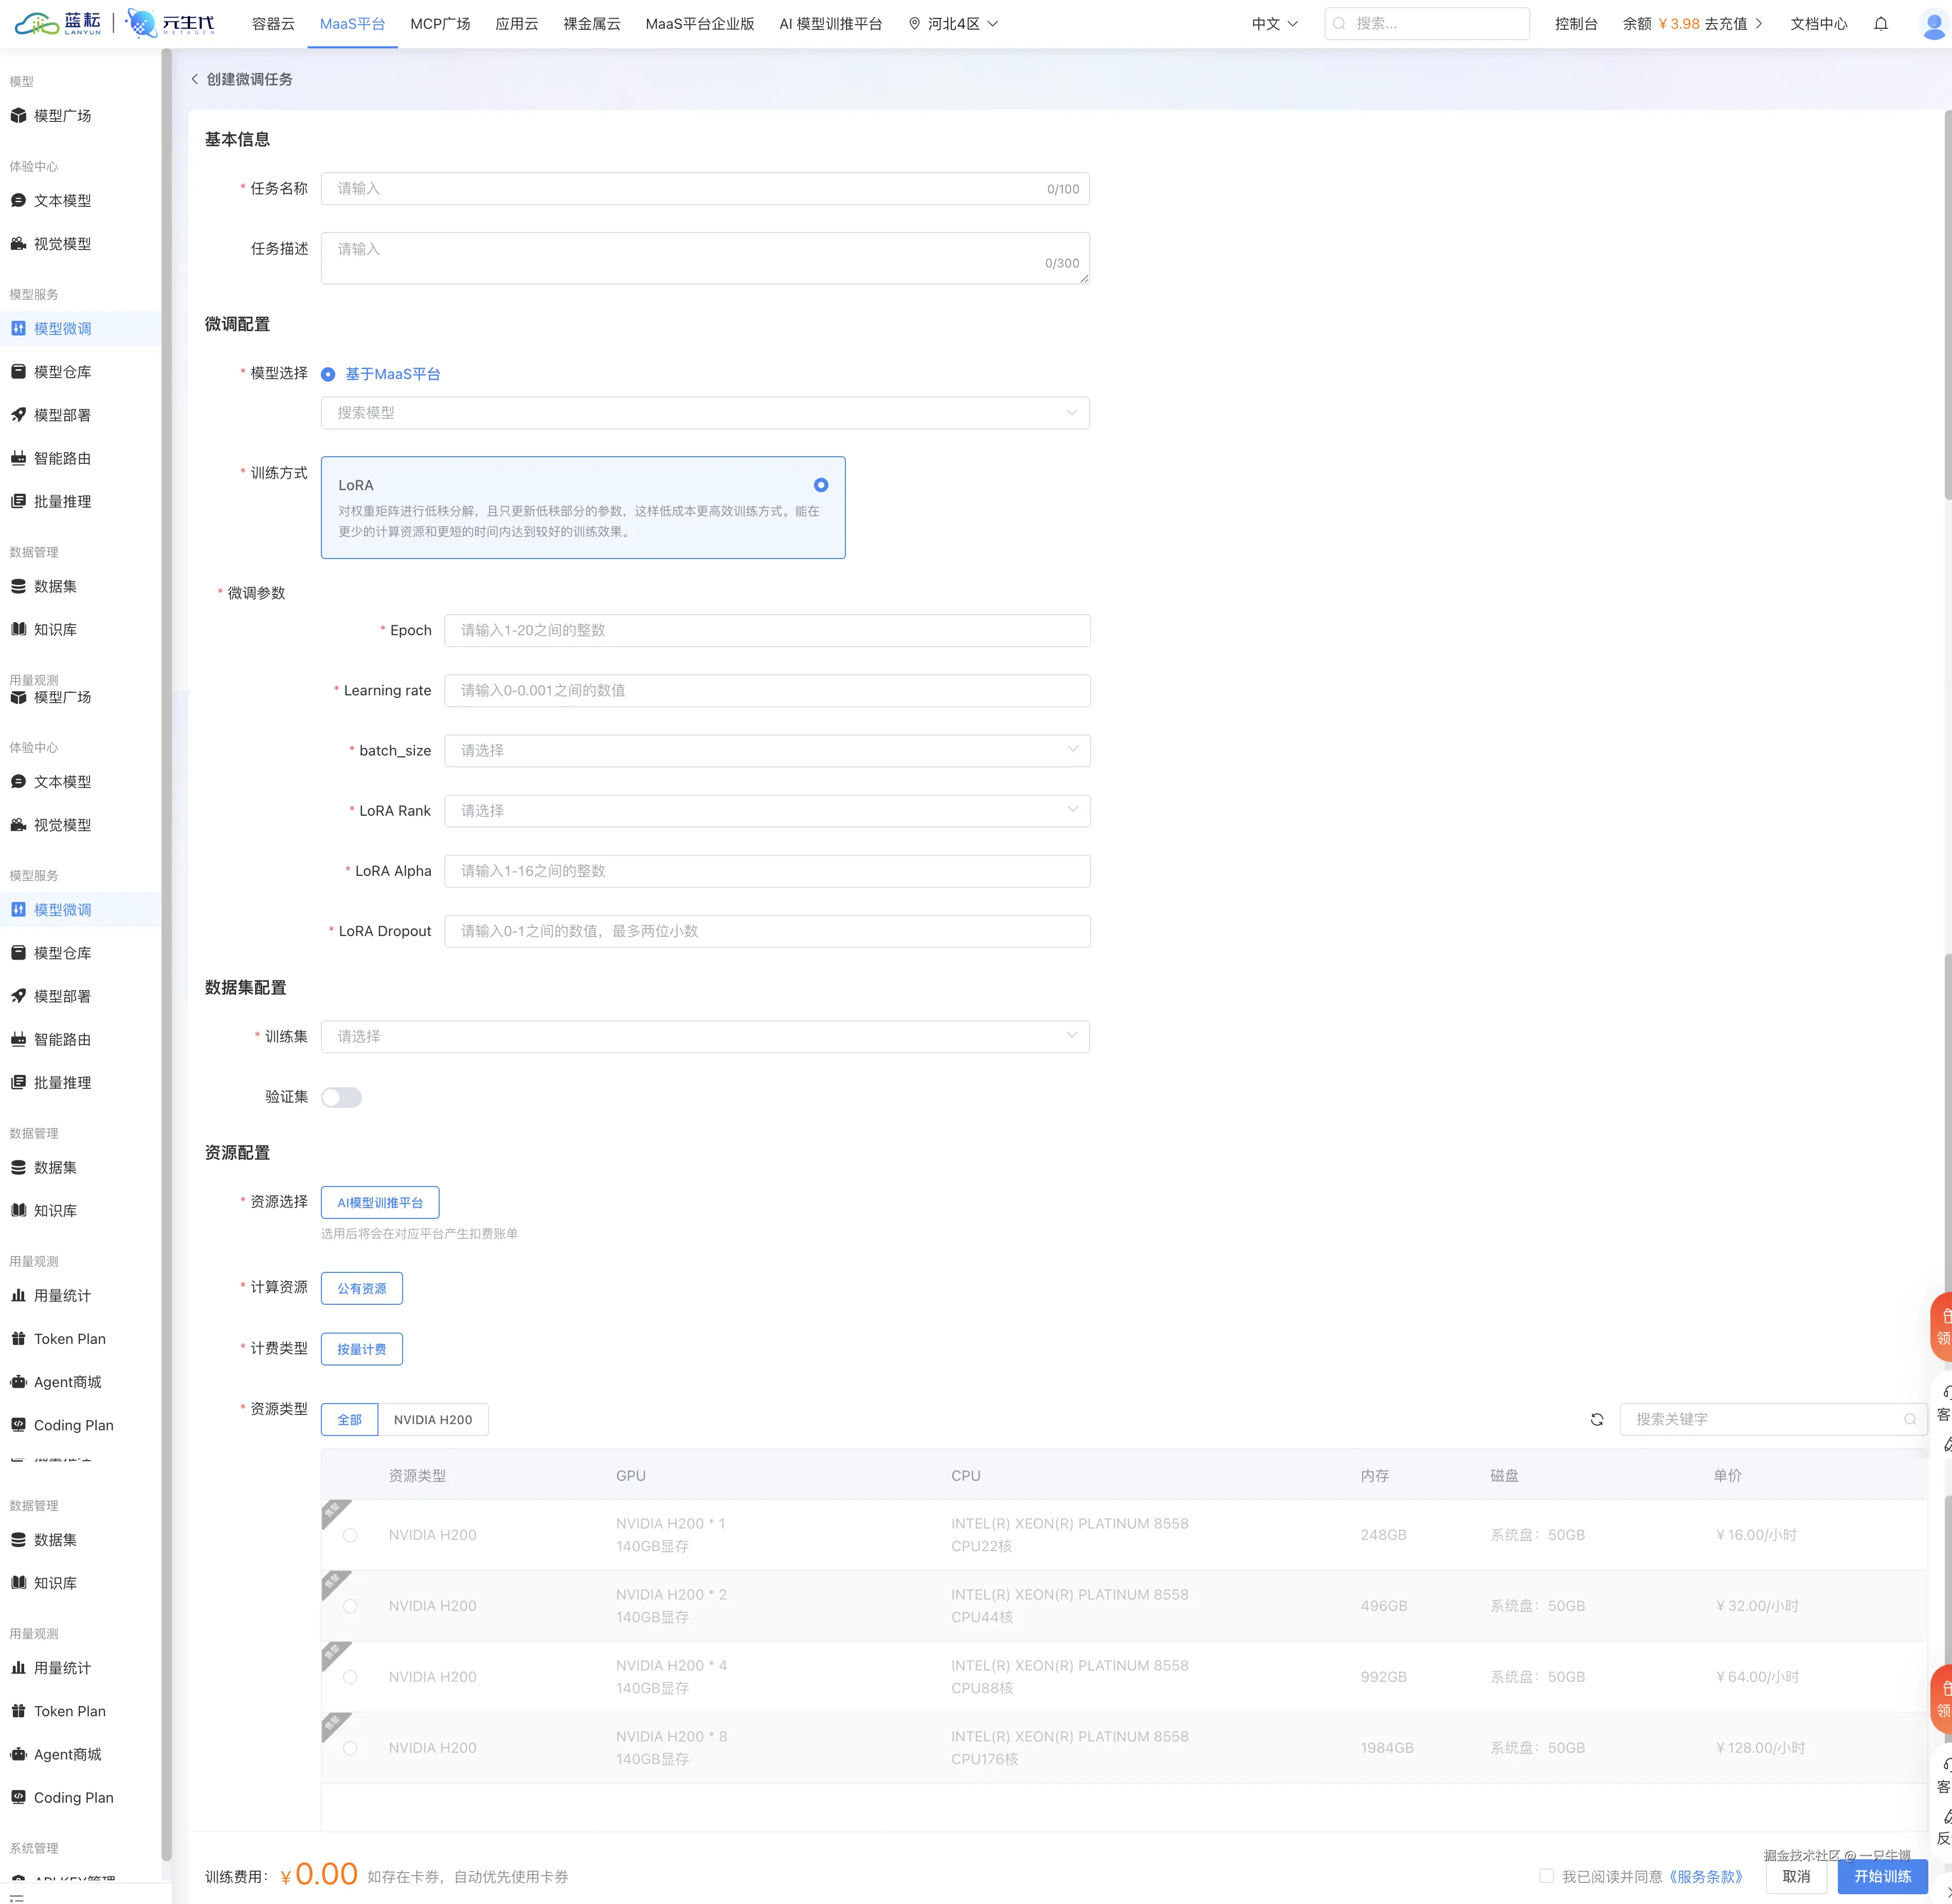Click the 开始训练 button
Screen dimensions: 1952x1904
1882,1876
